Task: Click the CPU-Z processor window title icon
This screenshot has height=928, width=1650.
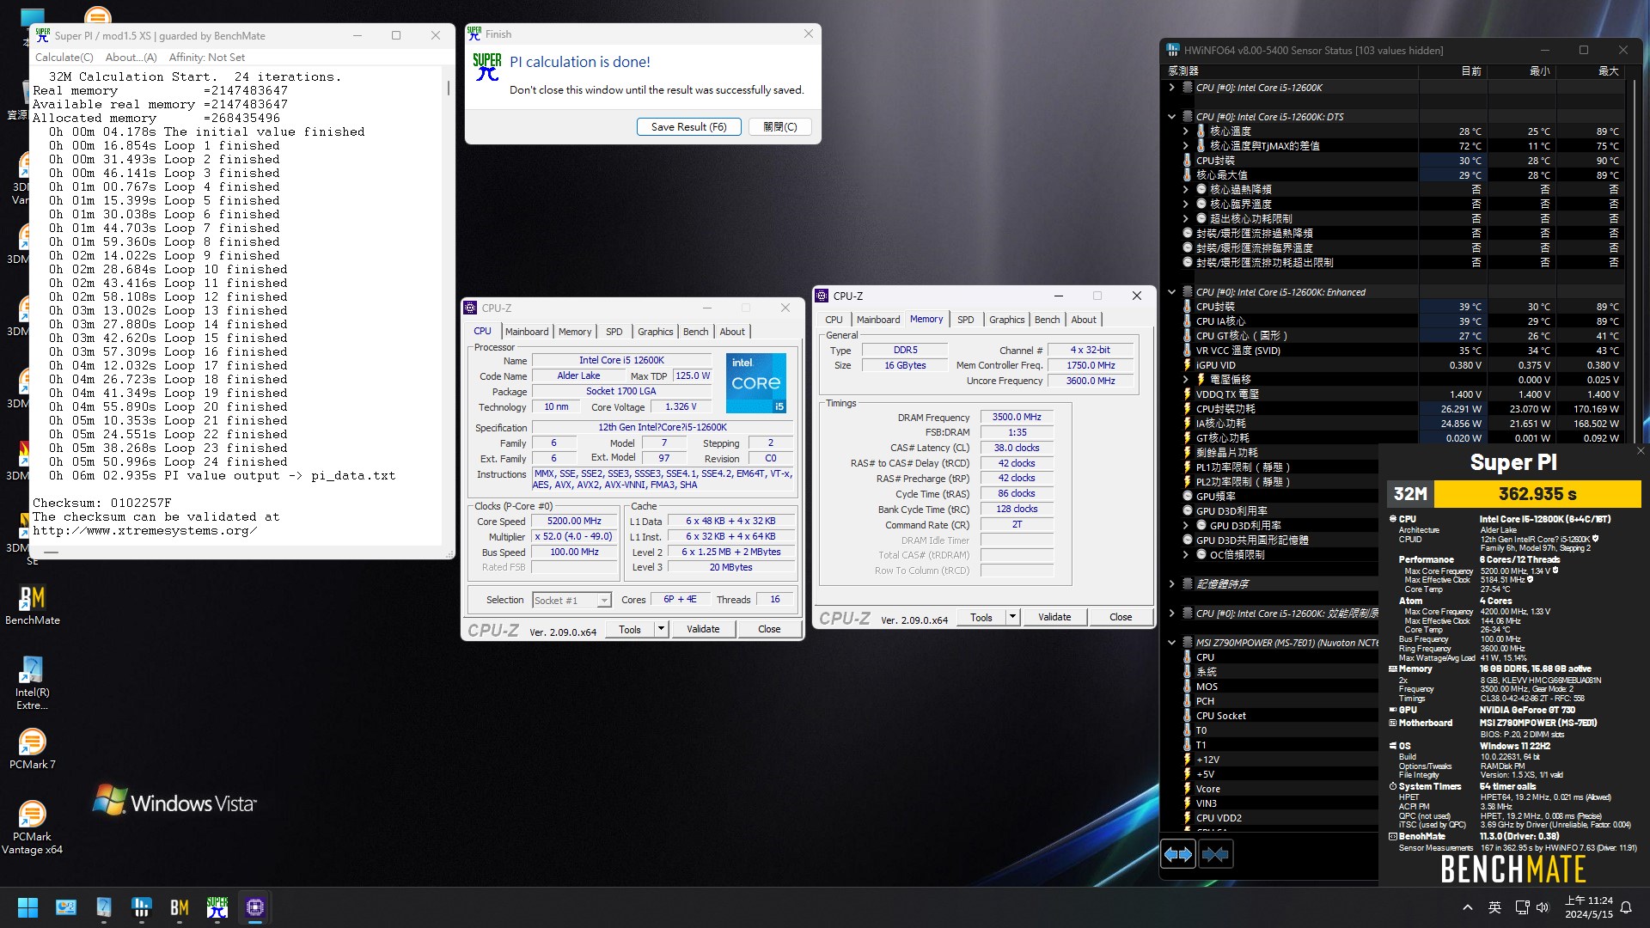Action: (470, 308)
